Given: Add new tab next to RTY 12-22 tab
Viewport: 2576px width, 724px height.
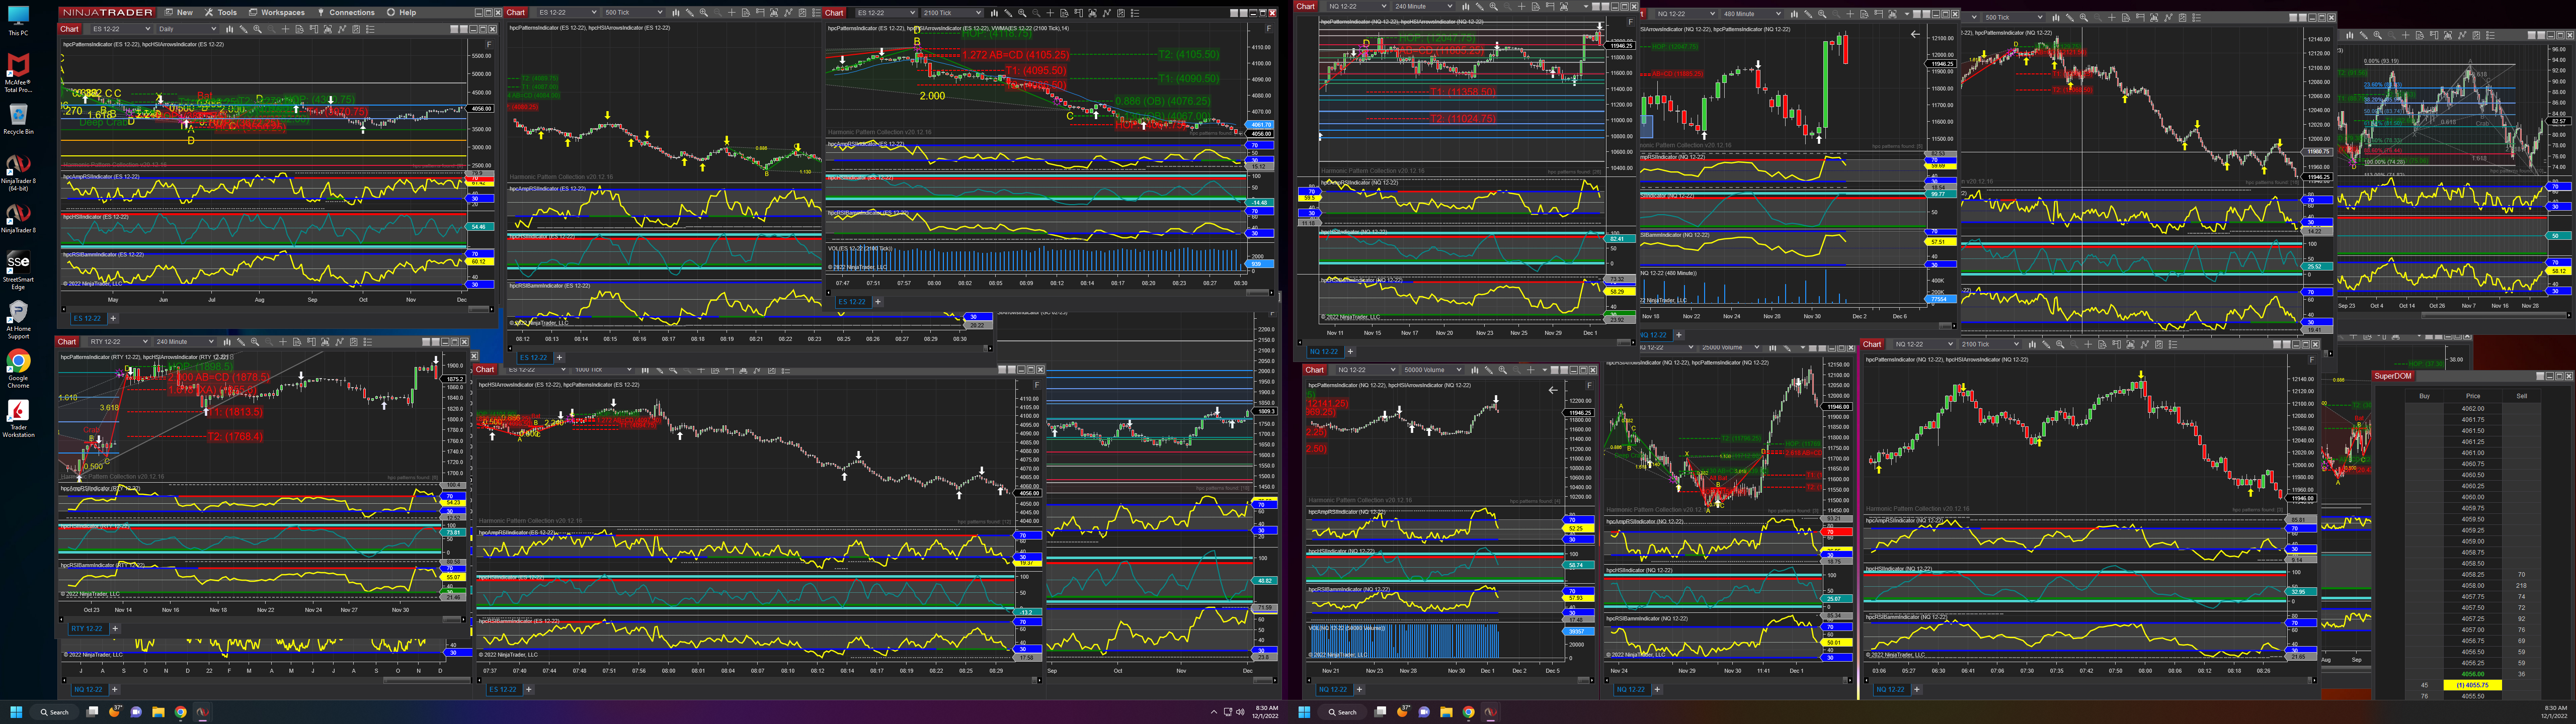Looking at the screenshot, I should tap(114, 629).
